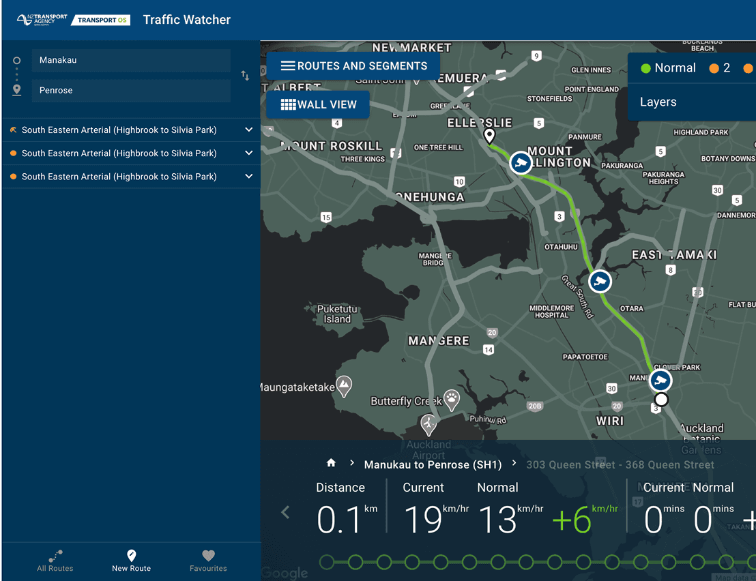This screenshot has height=581, width=756.
Task: Expand the second South Eastern Arterial route
Action: coord(249,153)
